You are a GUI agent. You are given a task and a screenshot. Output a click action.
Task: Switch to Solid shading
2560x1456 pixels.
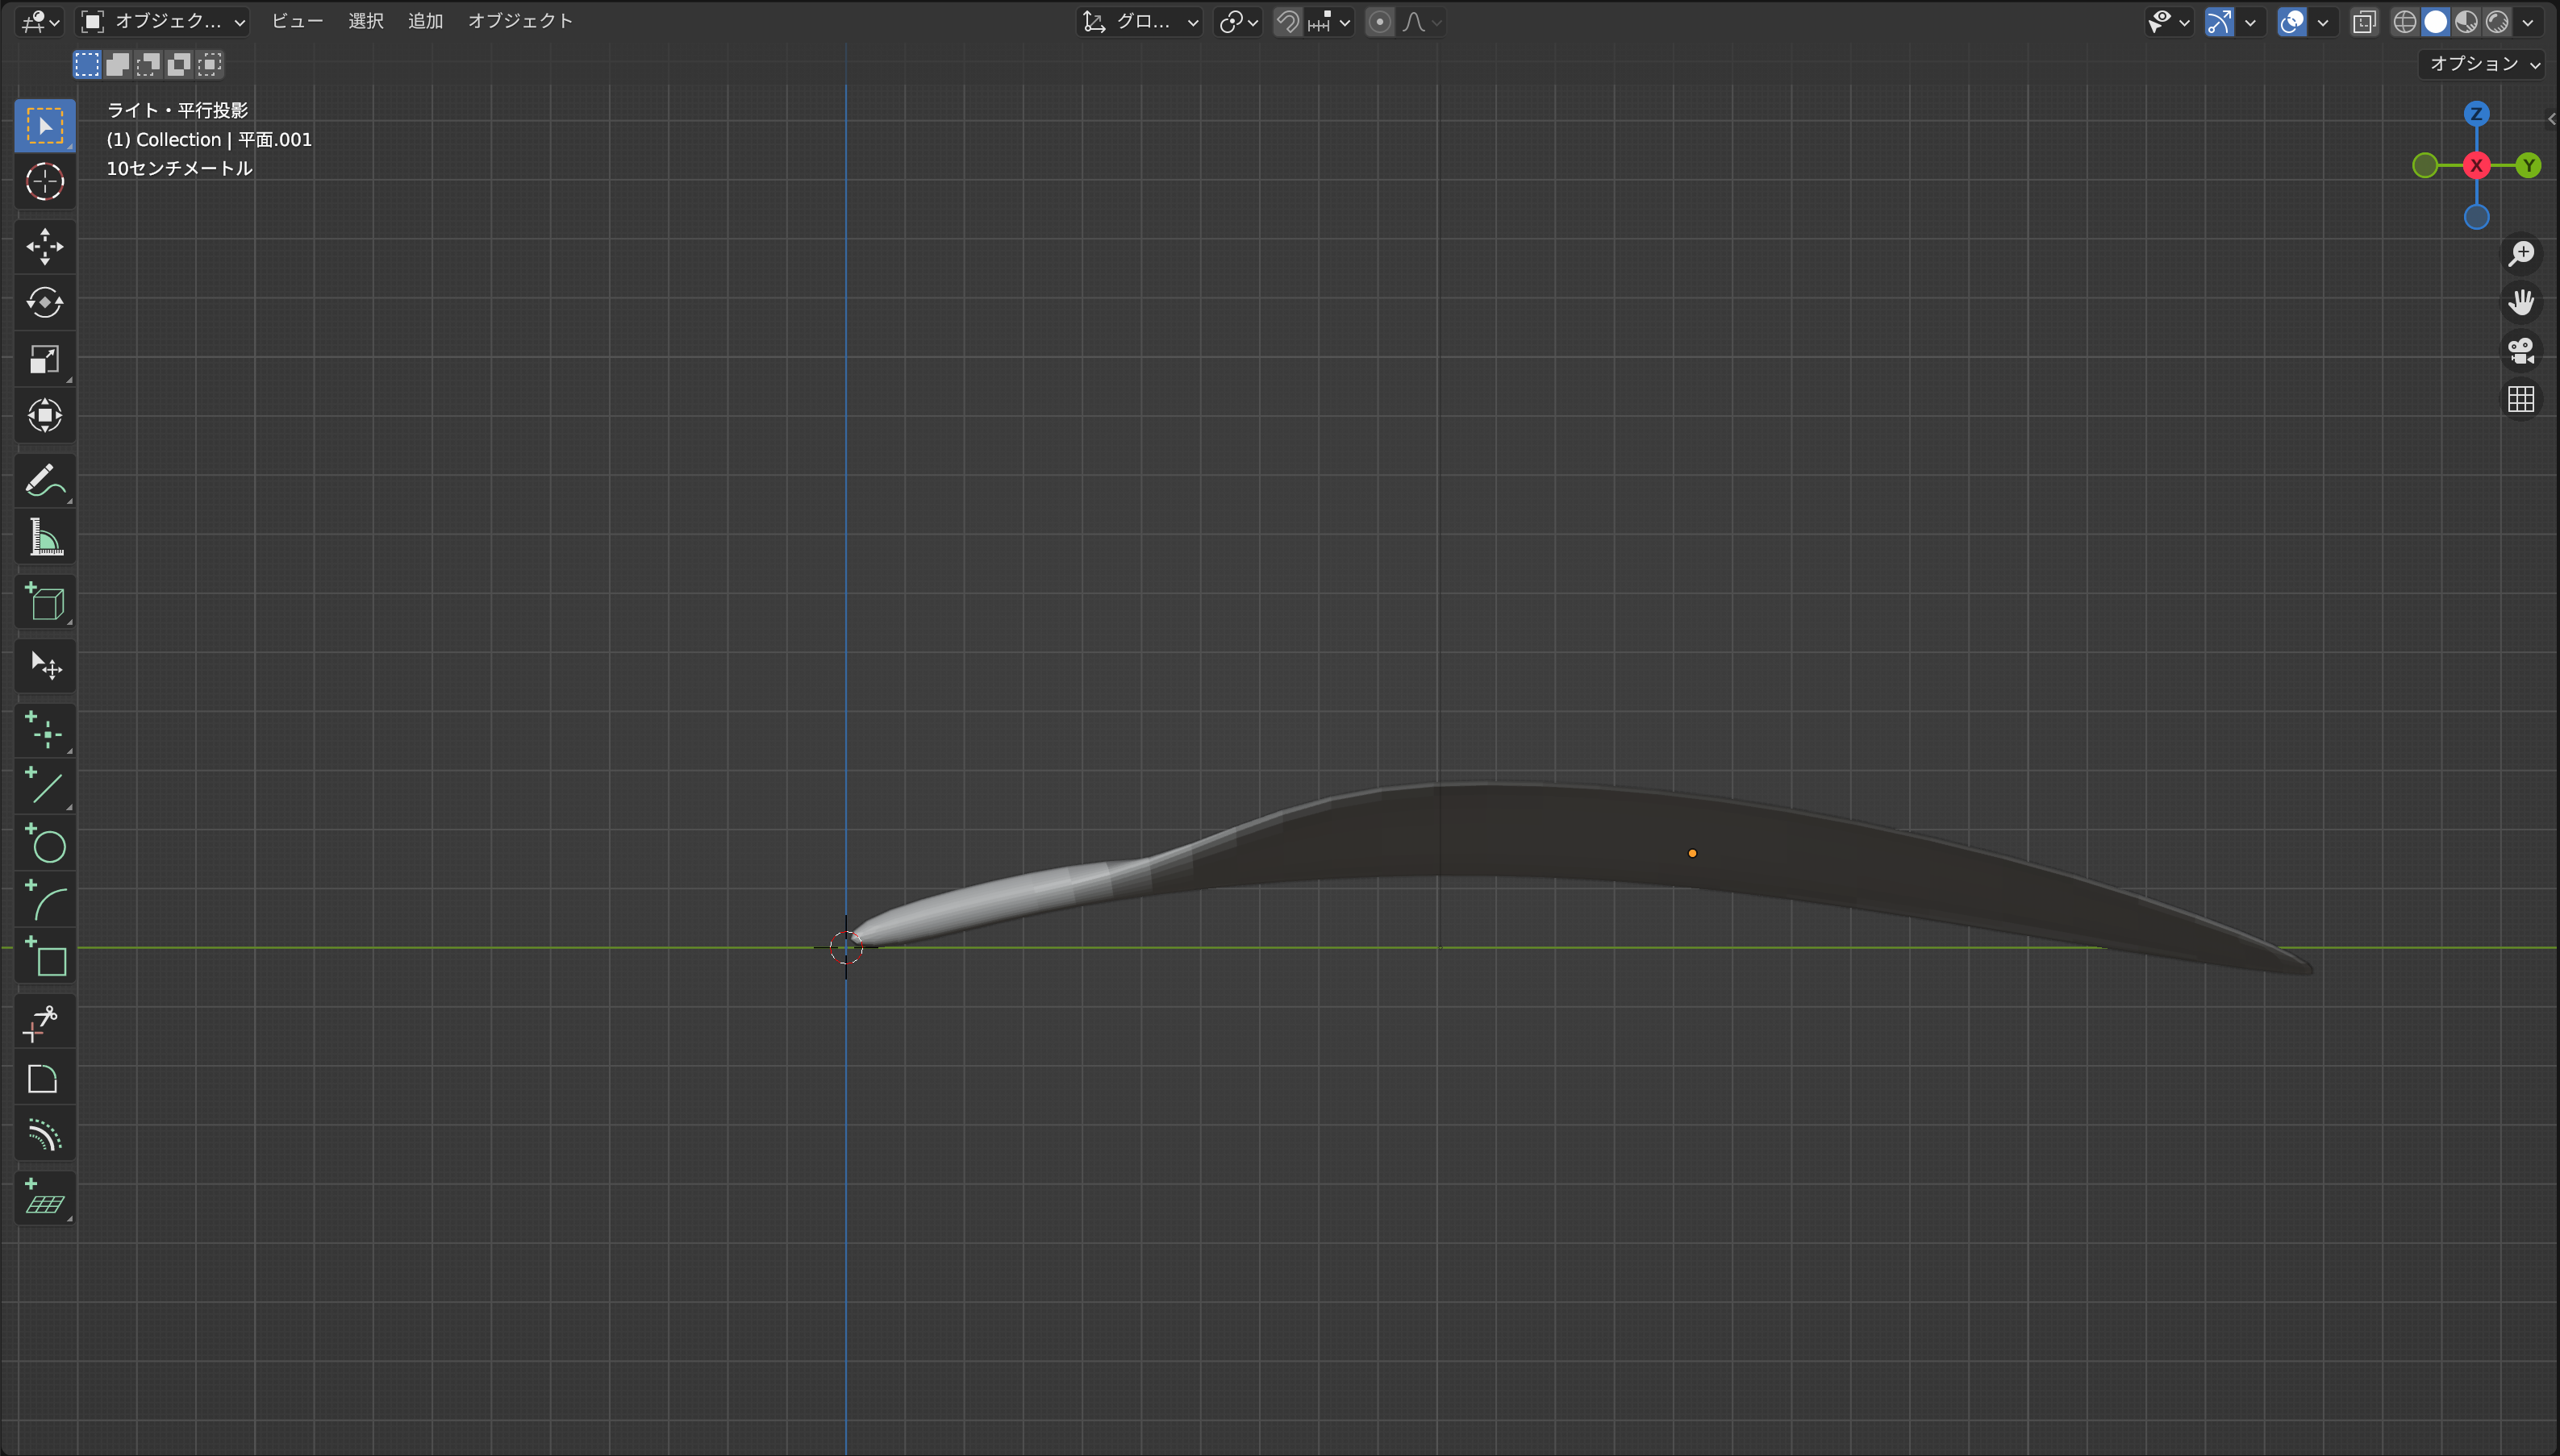coord(2436,22)
